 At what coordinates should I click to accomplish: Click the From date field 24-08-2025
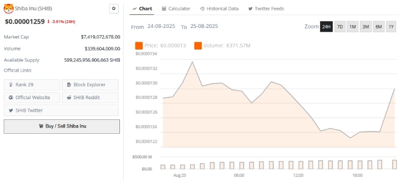coord(161,26)
